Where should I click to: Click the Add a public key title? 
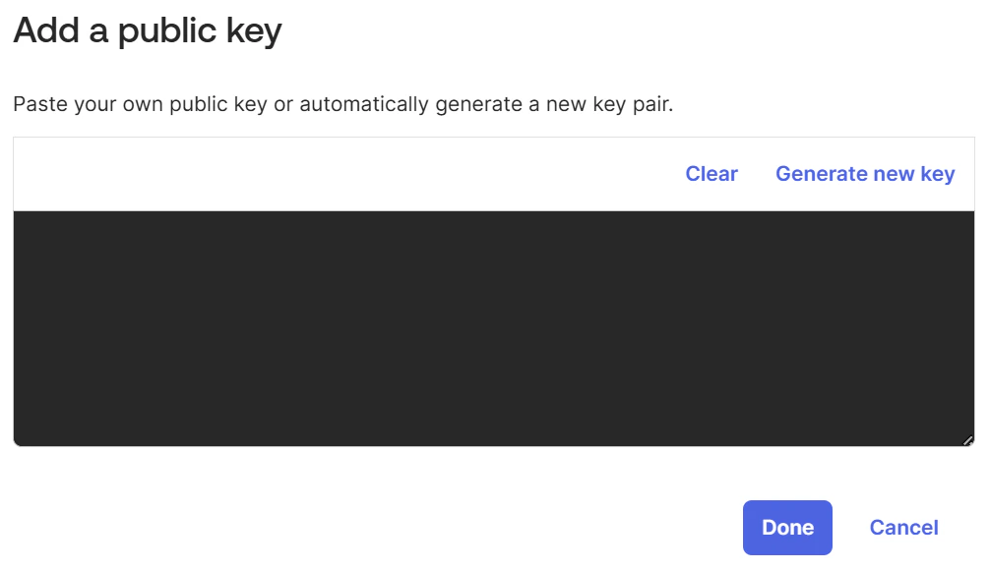pos(146,29)
